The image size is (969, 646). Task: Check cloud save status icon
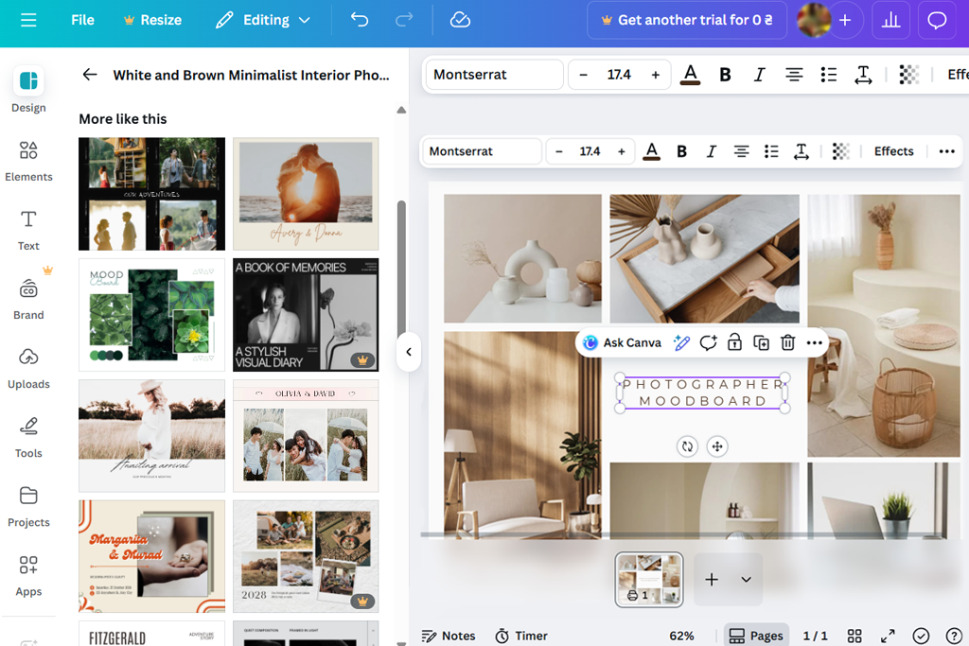click(x=460, y=20)
